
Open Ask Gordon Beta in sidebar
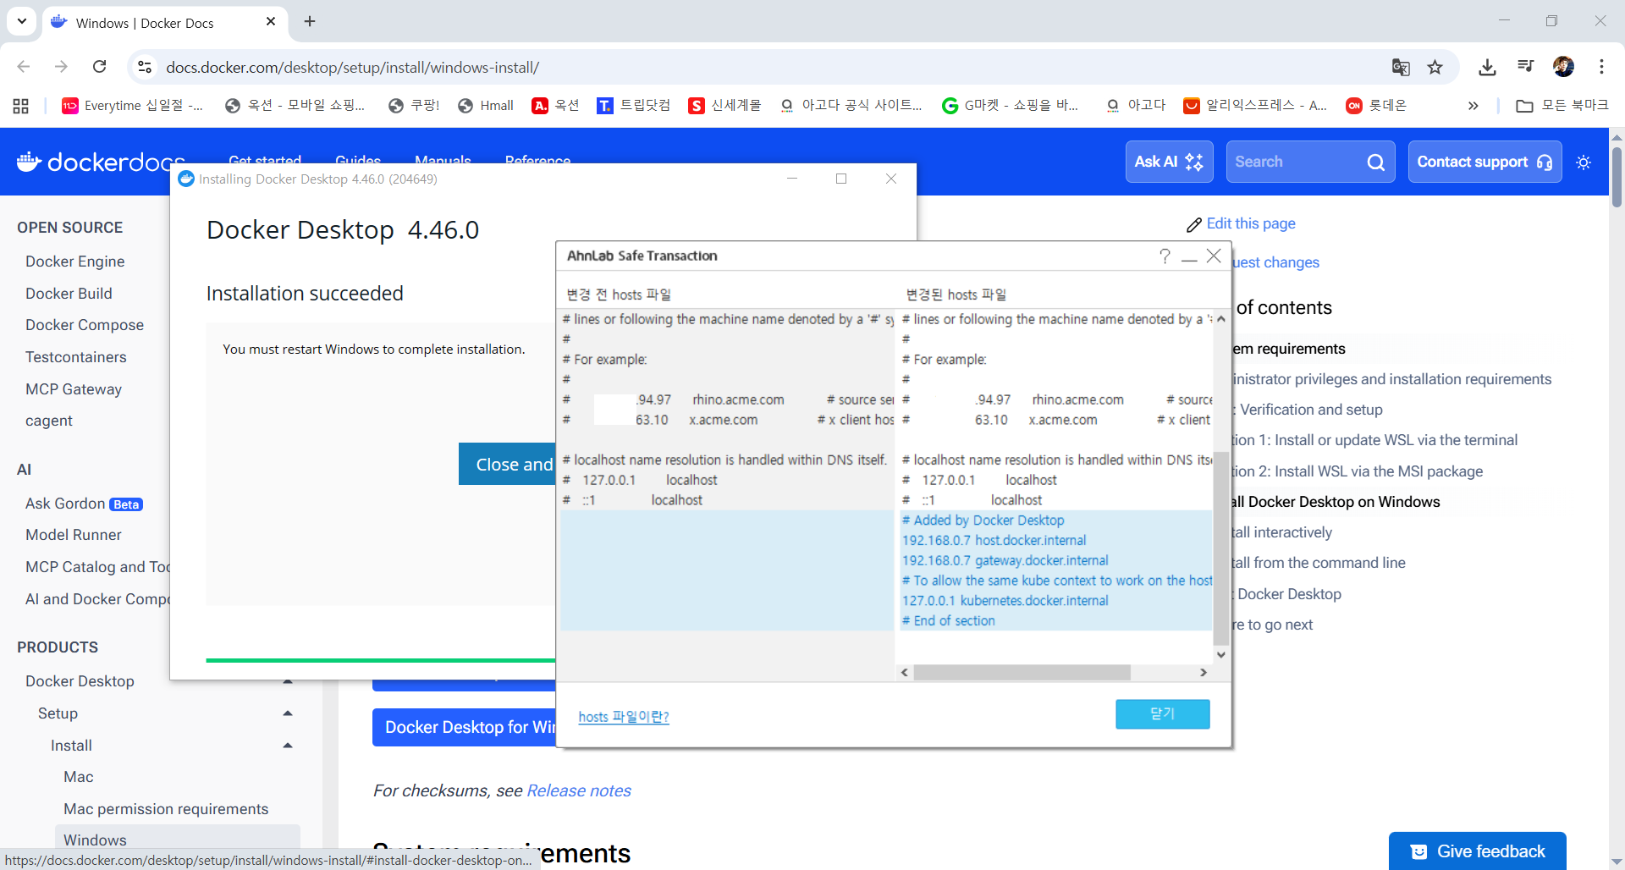pos(84,504)
